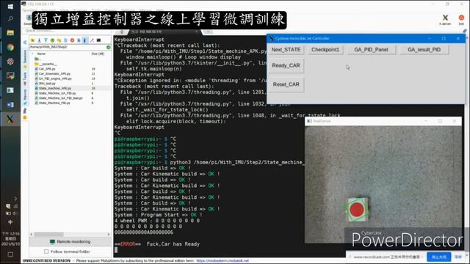Click the Next_STATE button in controller window

click(x=286, y=49)
